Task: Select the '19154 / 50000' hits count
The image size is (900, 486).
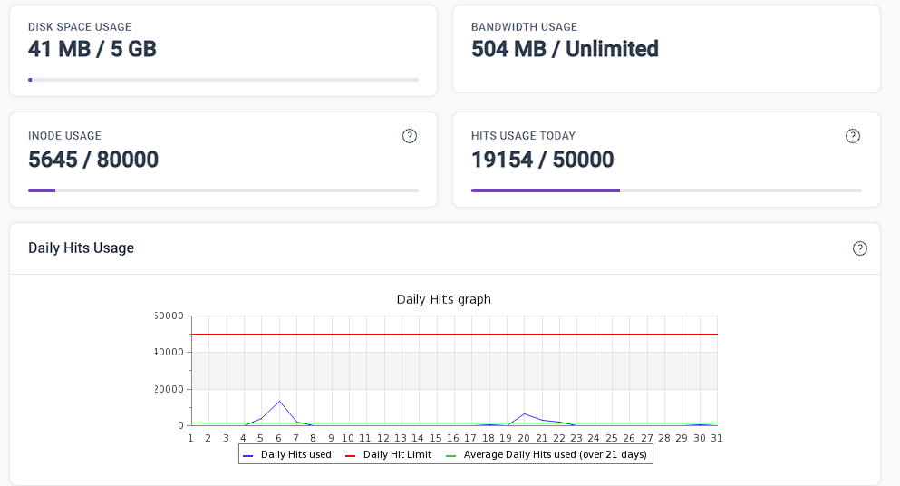Action: click(x=542, y=160)
